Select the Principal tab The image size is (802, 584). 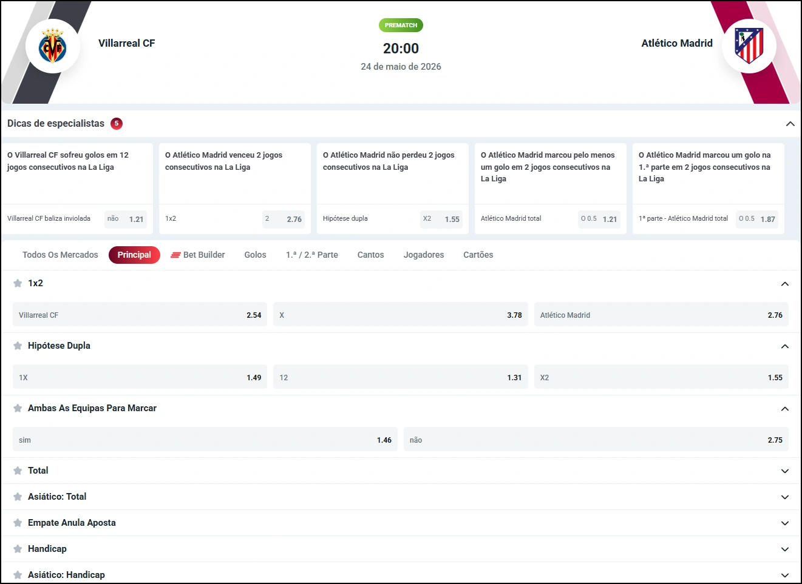click(134, 255)
